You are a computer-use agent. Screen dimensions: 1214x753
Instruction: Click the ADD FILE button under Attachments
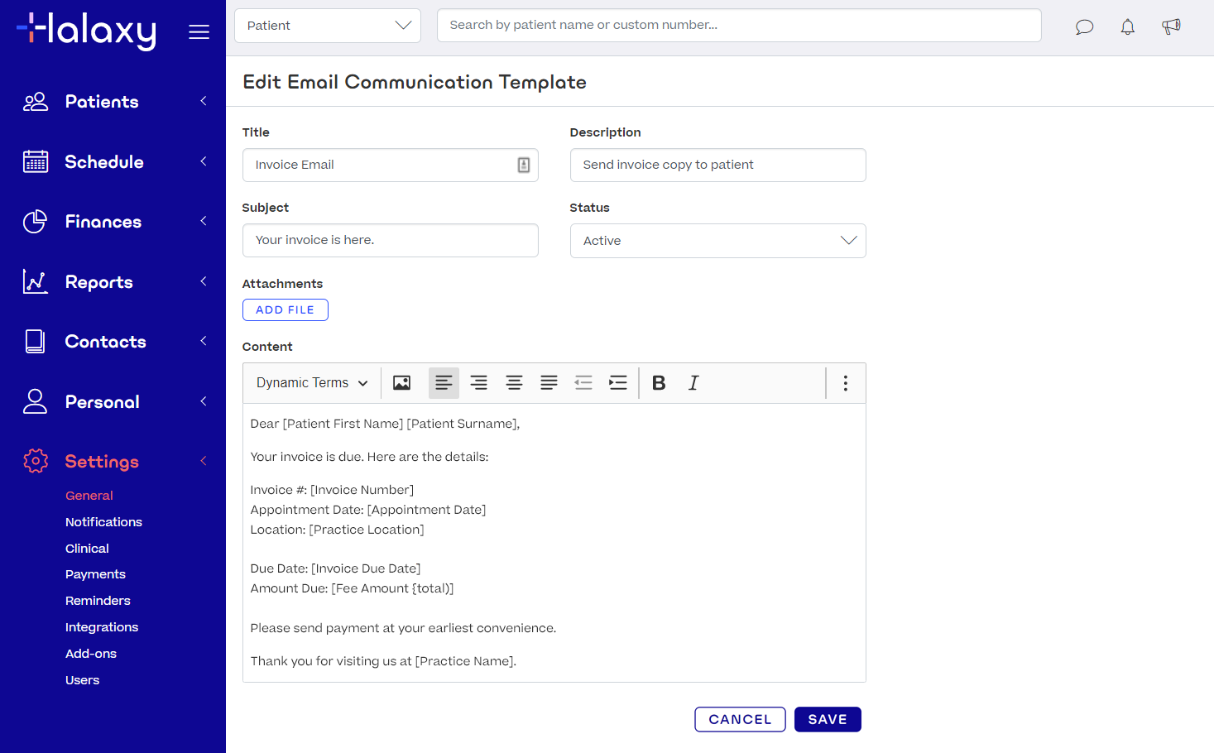[x=285, y=309]
